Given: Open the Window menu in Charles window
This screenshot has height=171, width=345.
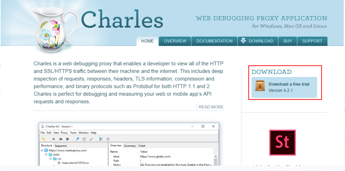Looking at the screenshot, I should coord(84,133).
